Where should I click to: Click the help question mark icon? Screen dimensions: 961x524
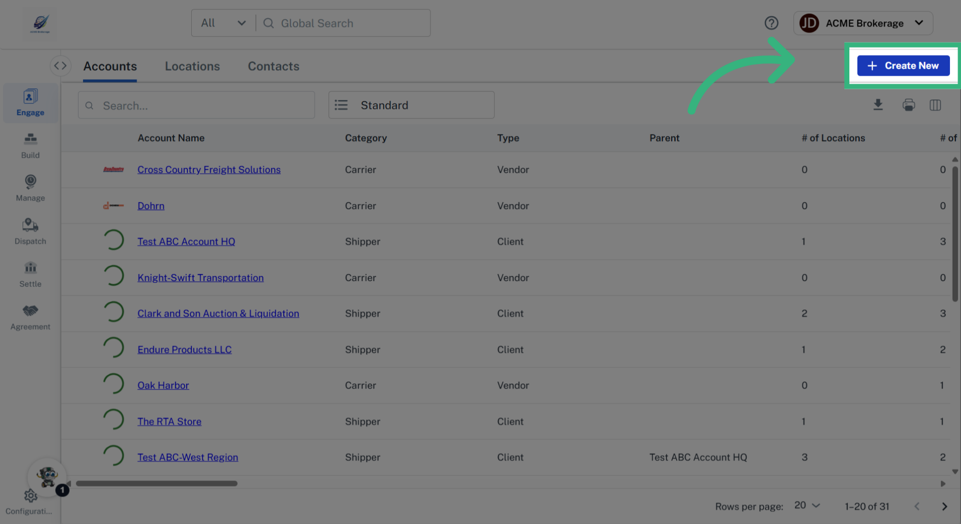[x=771, y=23]
